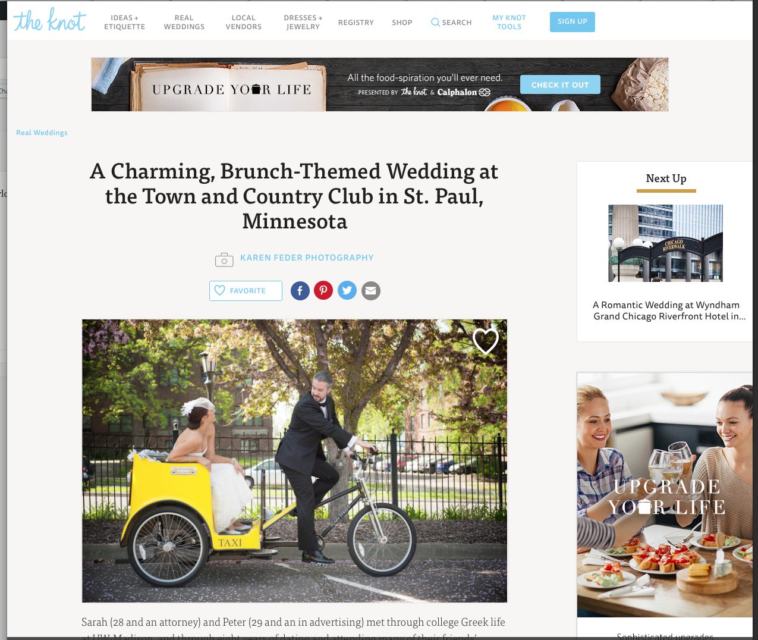The image size is (758, 640).
Task: Open Karen Feder Photography link
Action: (x=307, y=258)
